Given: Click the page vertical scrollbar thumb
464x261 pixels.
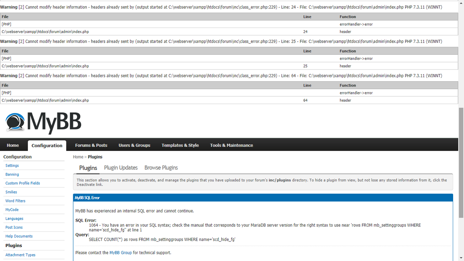Looking at the screenshot, I should click(x=461, y=162).
